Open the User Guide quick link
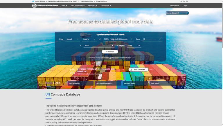This screenshot has height=126, width=223. [x=162, y=84]
